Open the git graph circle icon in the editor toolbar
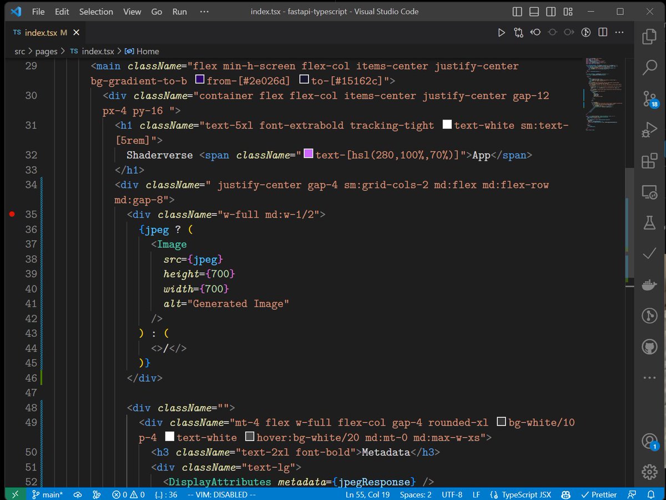This screenshot has height=500, width=666. (585, 33)
